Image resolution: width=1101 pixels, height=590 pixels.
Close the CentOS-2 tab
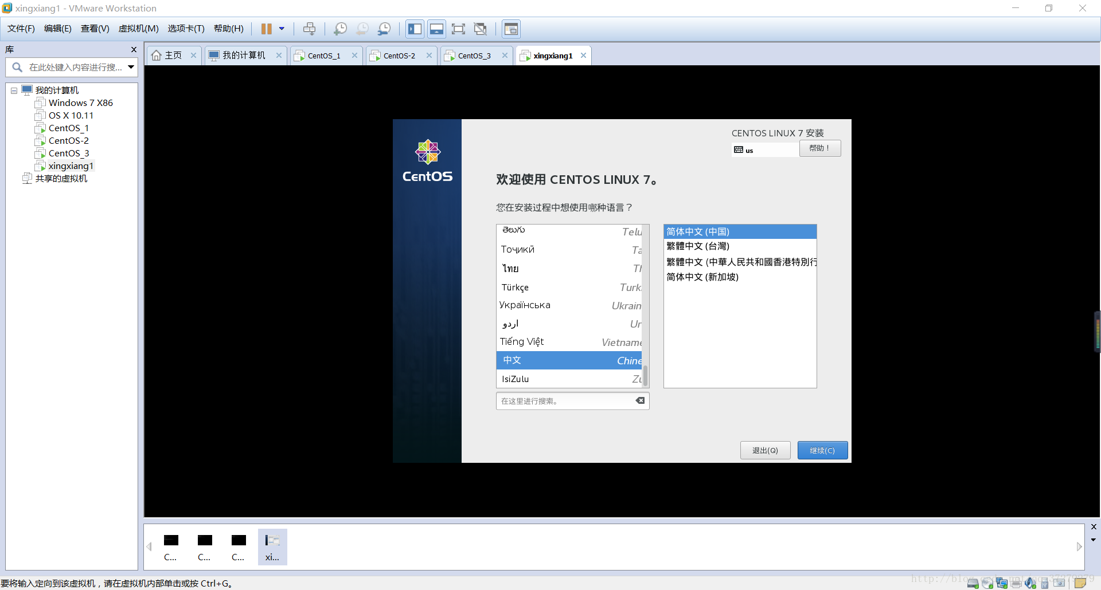click(429, 56)
